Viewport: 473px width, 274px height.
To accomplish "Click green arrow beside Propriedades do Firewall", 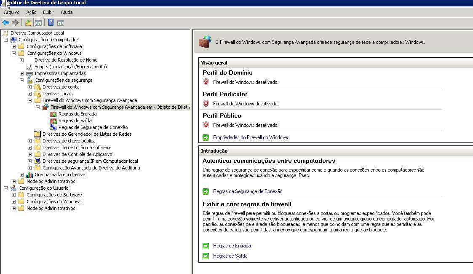I will click(x=206, y=137).
